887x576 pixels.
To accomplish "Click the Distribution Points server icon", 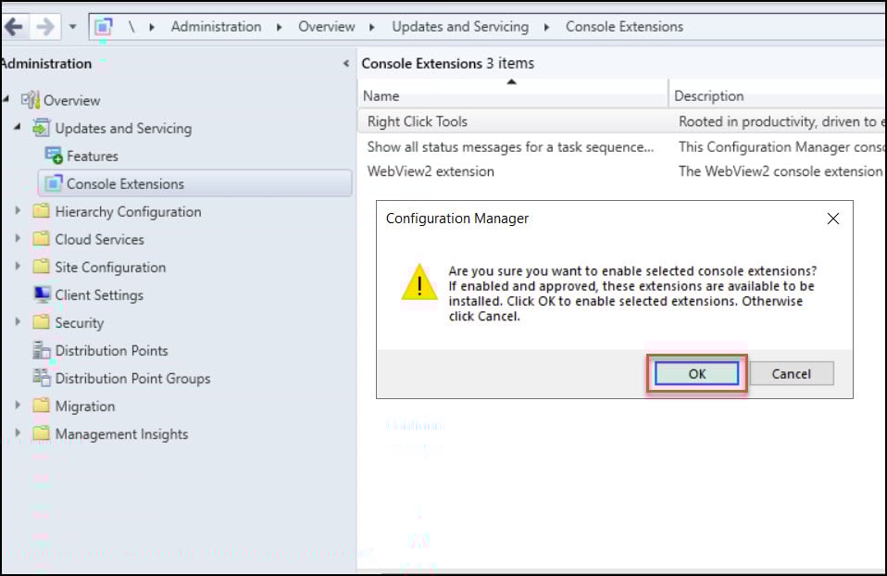I will (42, 350).
